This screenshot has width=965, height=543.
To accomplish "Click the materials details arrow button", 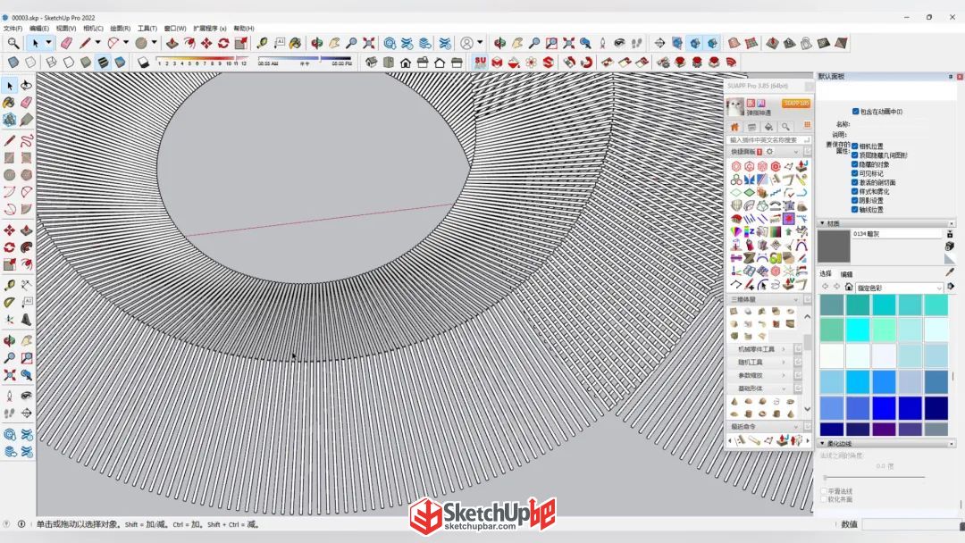I will 951,286.
